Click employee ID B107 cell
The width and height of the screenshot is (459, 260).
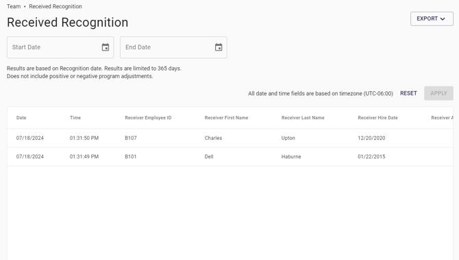coord(131,138)
